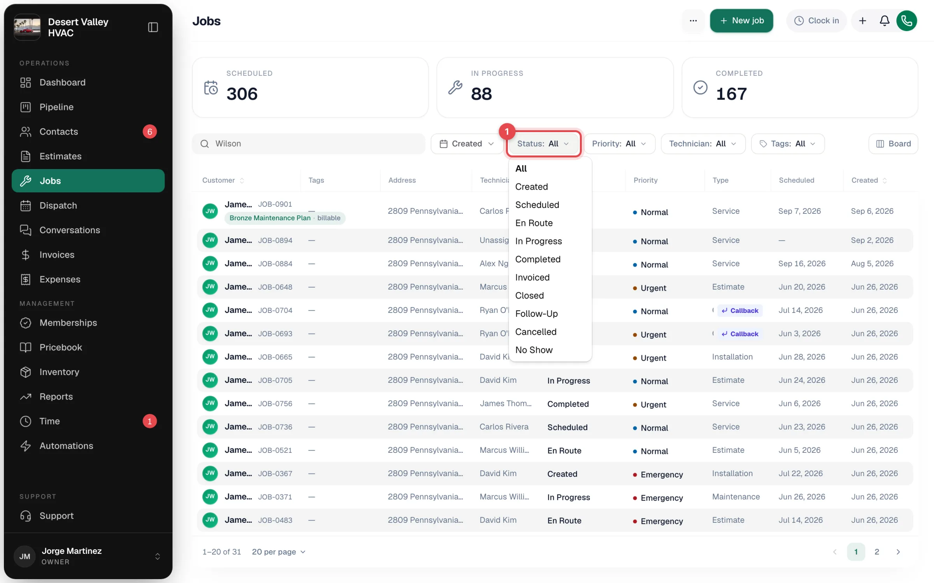Open job JOB-0894 row
This screenshot has width=934, height=583.
(x=555, y=241)
